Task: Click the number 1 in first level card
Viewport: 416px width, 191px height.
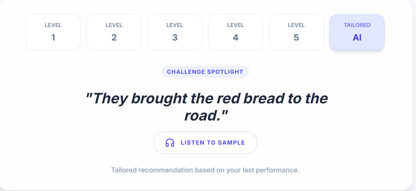Action: (53, 38)
